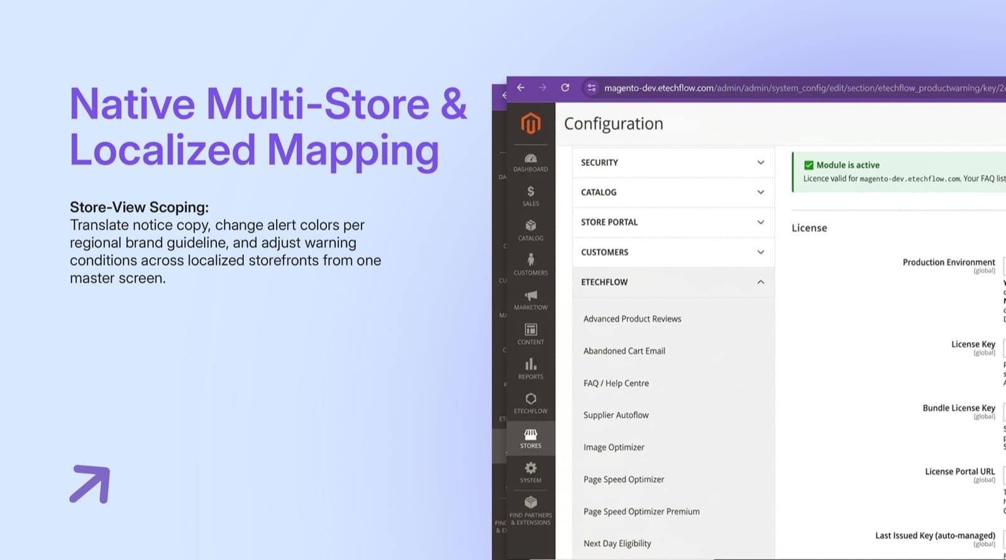
Task: Click the License Key label
Action: [x=973, y=344]
